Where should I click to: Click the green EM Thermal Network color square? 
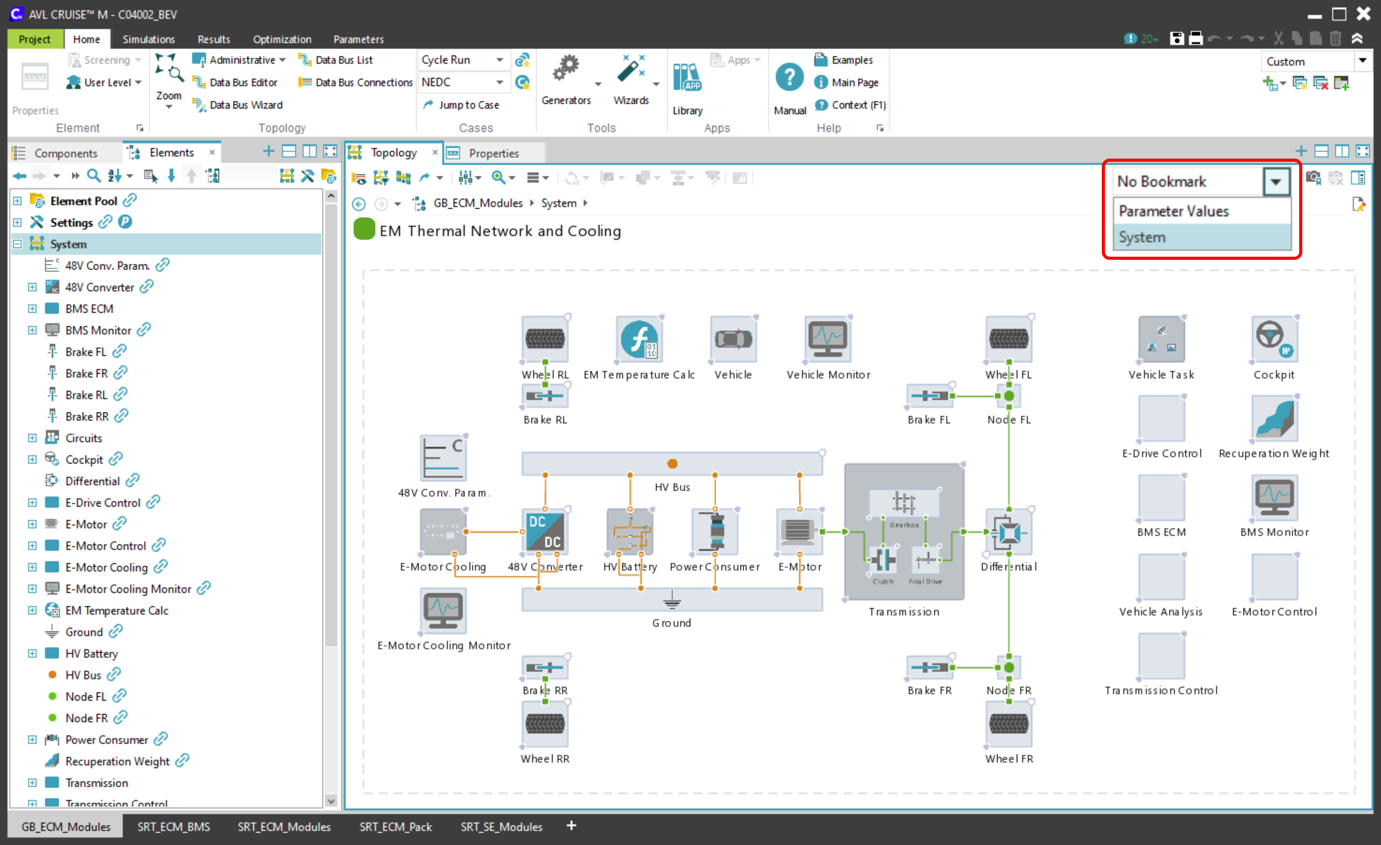pos(364,229)
